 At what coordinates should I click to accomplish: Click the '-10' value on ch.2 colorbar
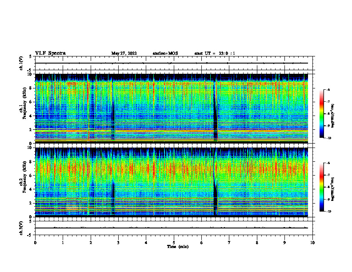(329, 212)
